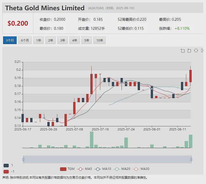This screenshot has width=206, height=184.
Task: Click the right handle of zoom slider
Action: tap(191, 159)
